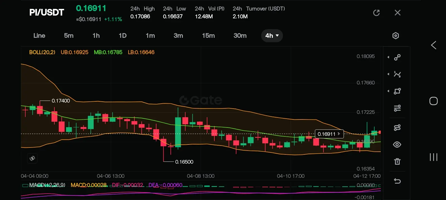Tap the 24h volume value 12.48M
The height and width of the screenshot is (200, 446).
click(x=204, y=16)
